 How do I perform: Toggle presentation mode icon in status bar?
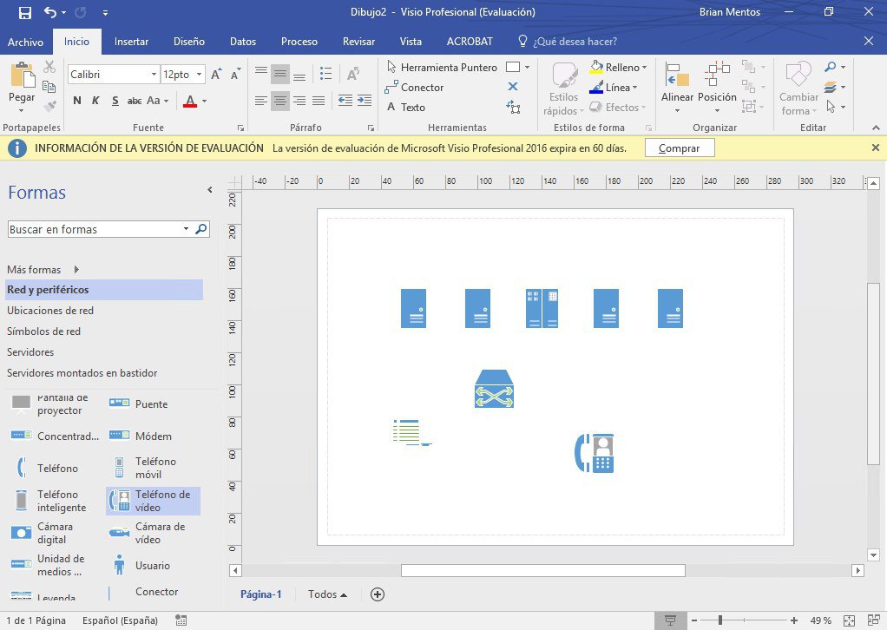[670, 620]
